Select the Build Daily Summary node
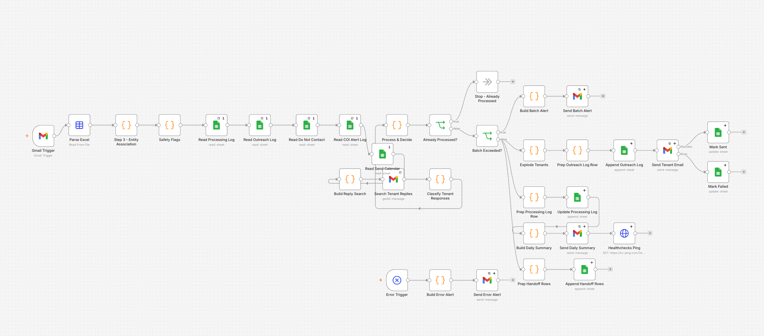The height and width of the screenshot is (336, 764). coord(534,233)
